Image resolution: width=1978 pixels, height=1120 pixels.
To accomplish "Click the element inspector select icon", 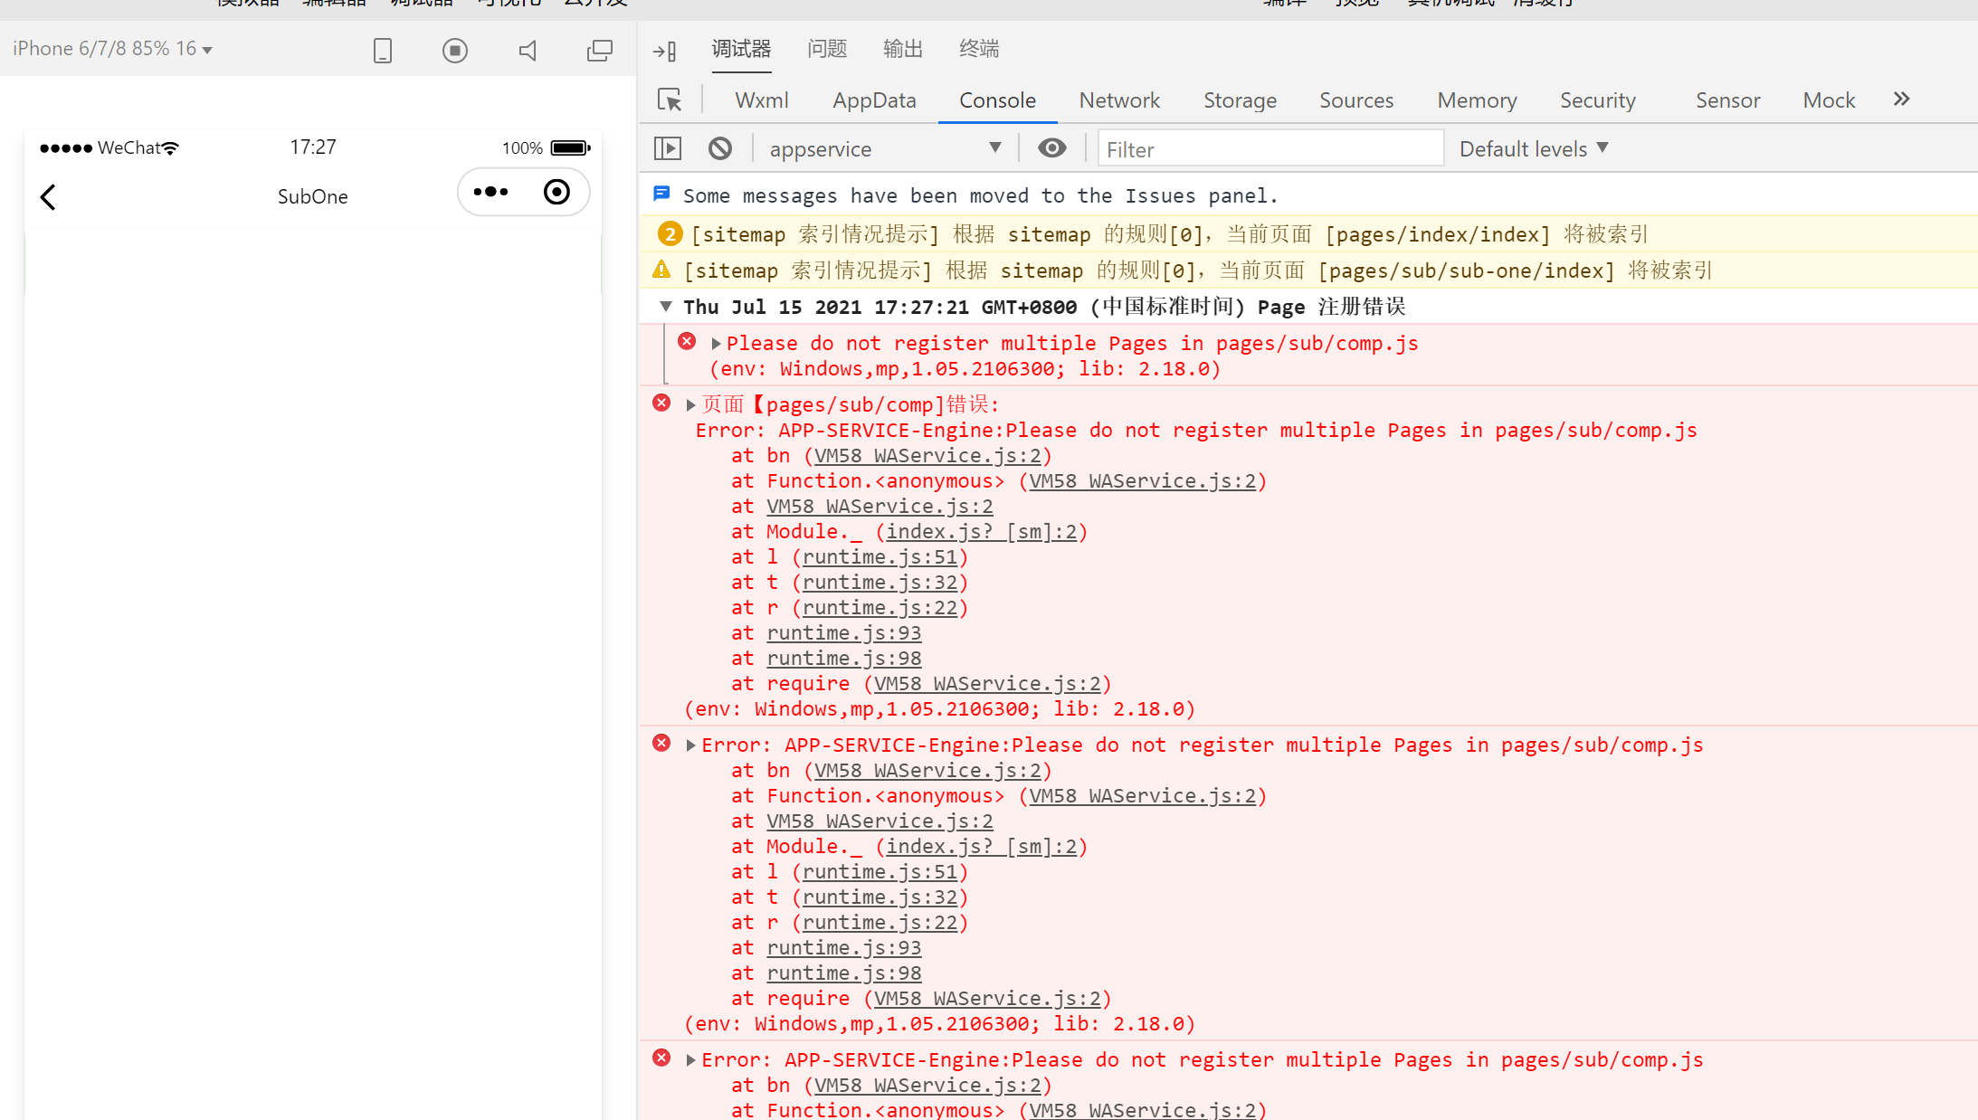I will [x=670, y=100].
